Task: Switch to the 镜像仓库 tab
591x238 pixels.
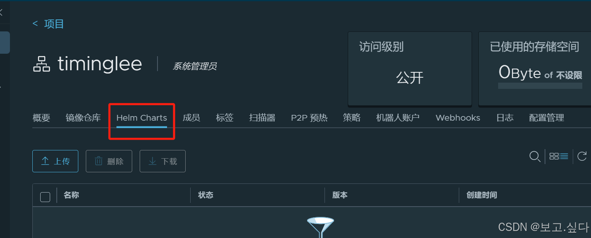Action: (83, 118)
